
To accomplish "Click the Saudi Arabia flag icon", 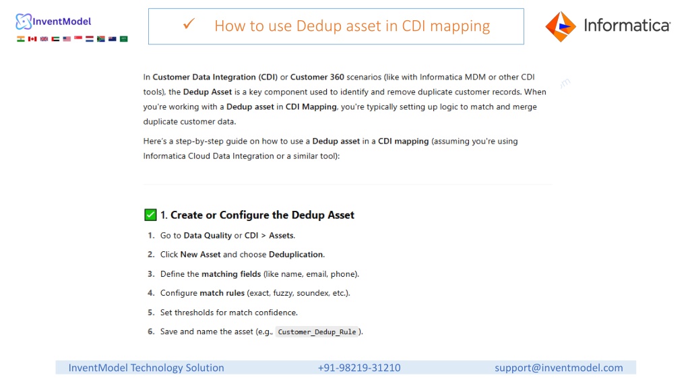I will point(124,38).
